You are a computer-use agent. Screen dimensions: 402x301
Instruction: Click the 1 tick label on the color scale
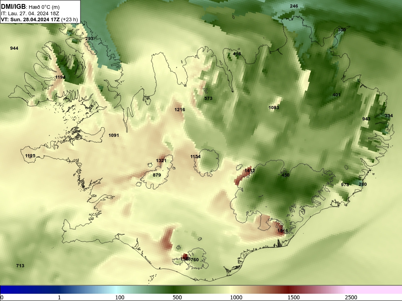click(x=59, y=297)
